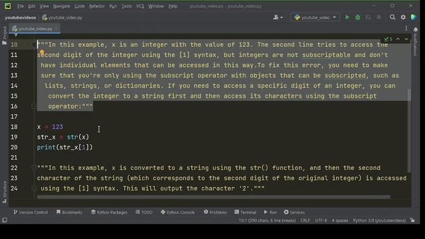Image resolution: width=425 pixels, height=239 pixels.
Task: Open the View menu
Action: click(x=44, y=6)
